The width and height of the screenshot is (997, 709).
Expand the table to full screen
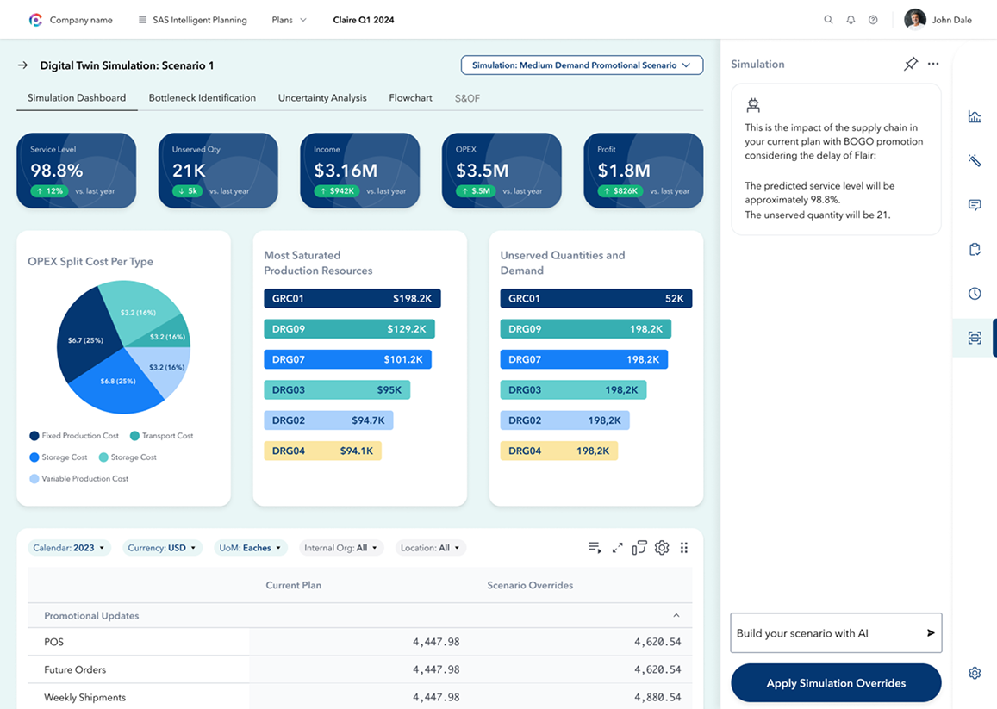point(617,548)
